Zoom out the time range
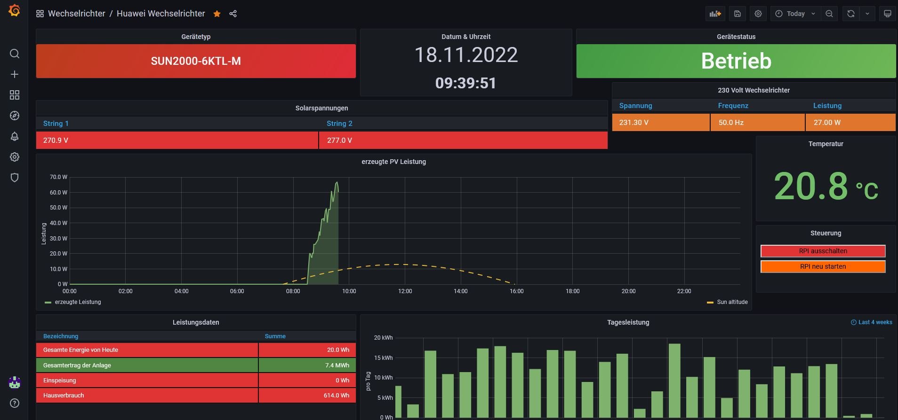898x420 pixels. [x=829, y=14]
